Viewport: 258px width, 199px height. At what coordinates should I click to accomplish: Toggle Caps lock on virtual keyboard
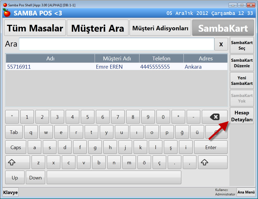pos(16,147)
